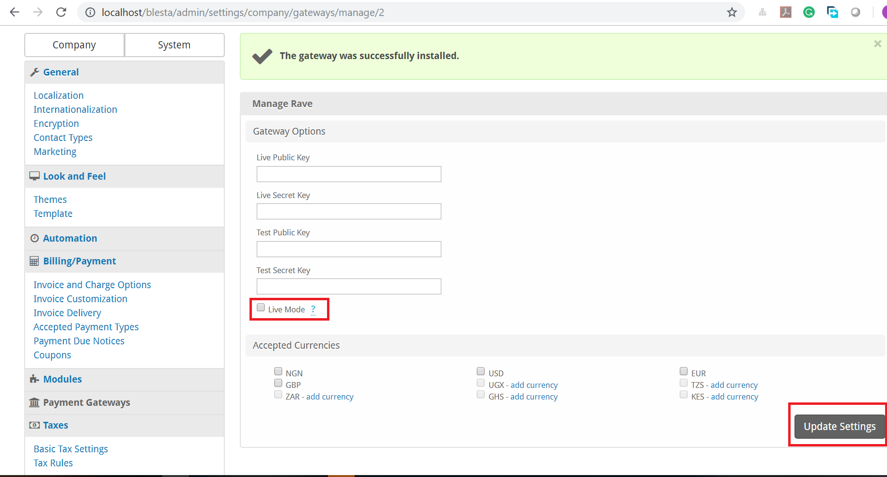
Task: Open Template settings
Action: [x=53, y=214]
